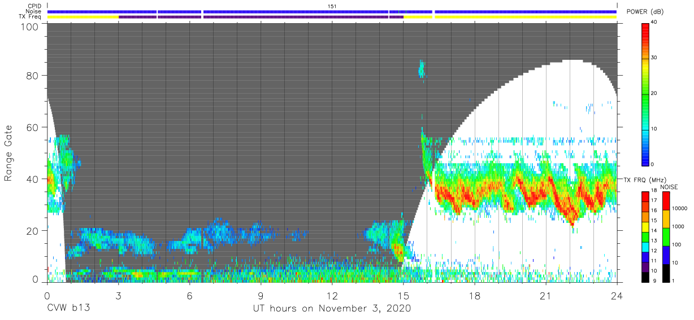Click the y-axis tick label 60
Image resolution: width=694 pixels, height=320 pixels.
click(x=33, y=127)
